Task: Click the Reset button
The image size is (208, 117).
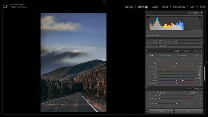Action: tap(188, 111)
